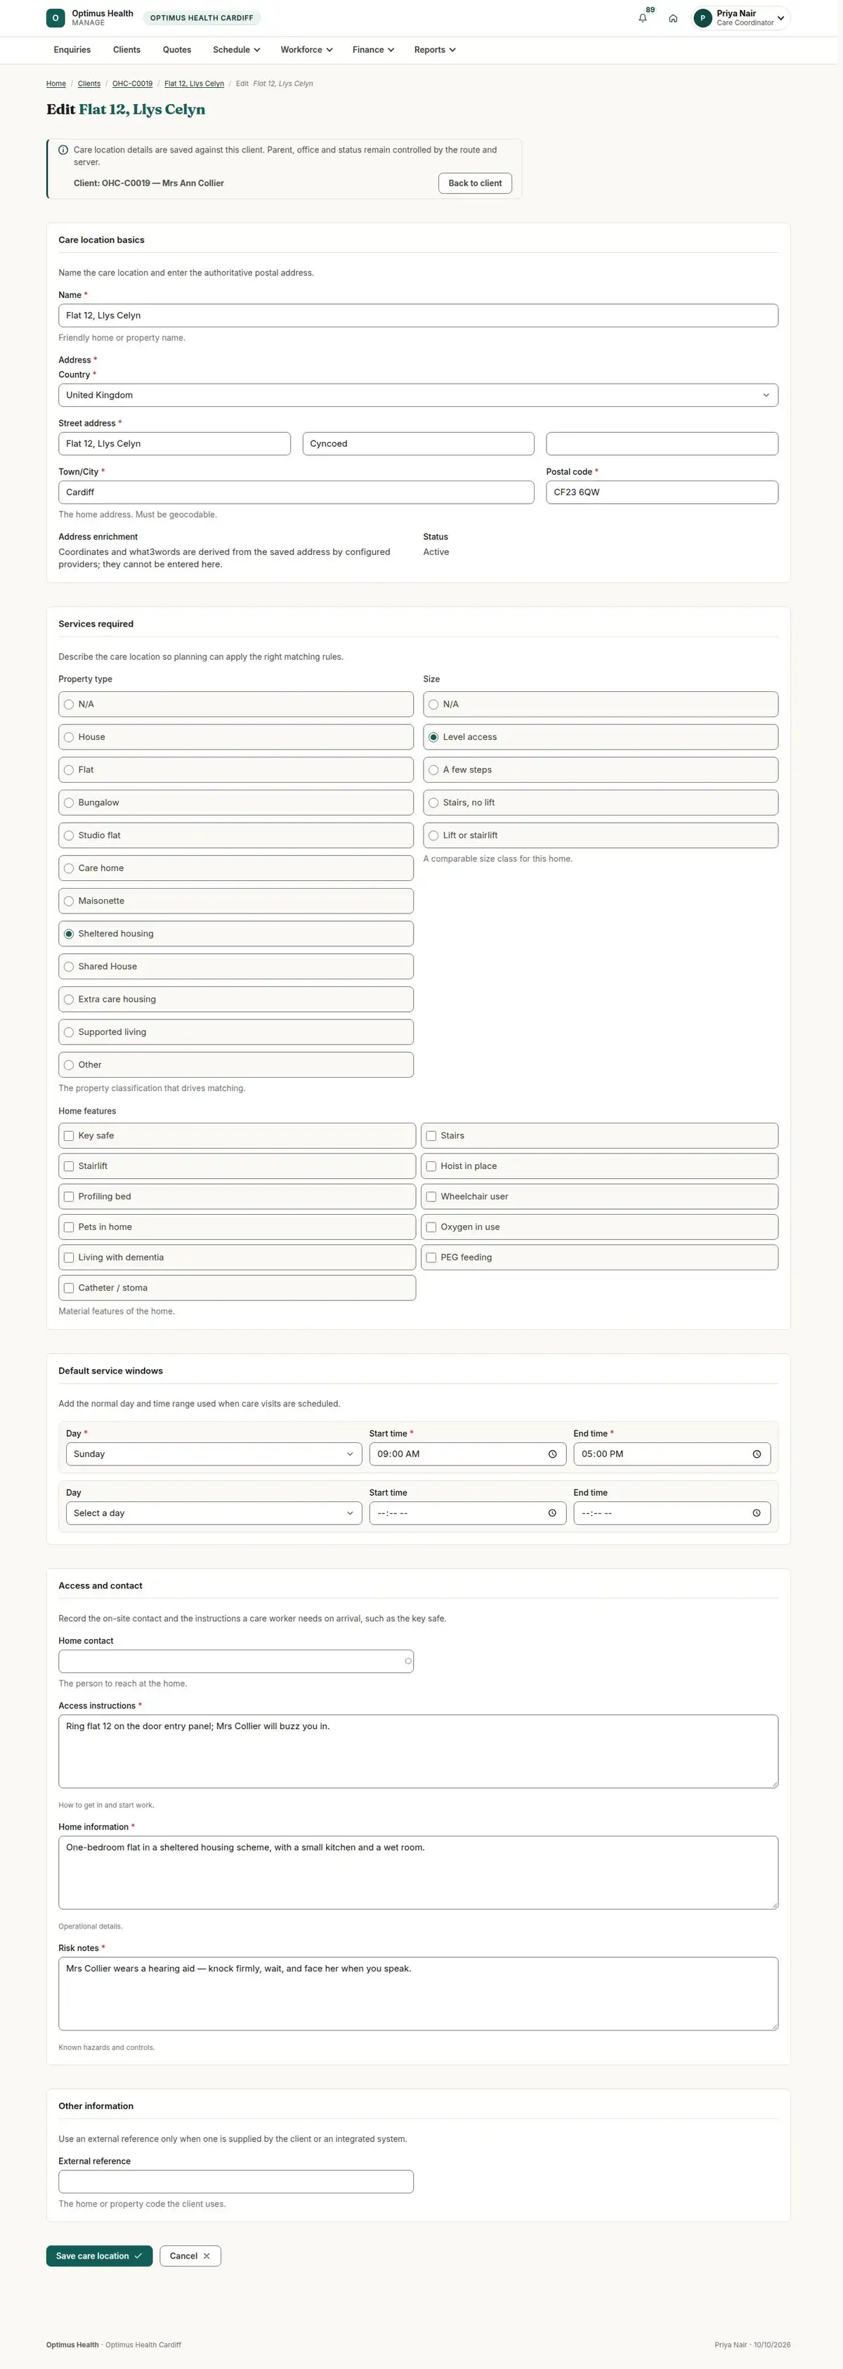Expand the Schedule menu
Screen dimensions: 843x2369
(236, 50)
